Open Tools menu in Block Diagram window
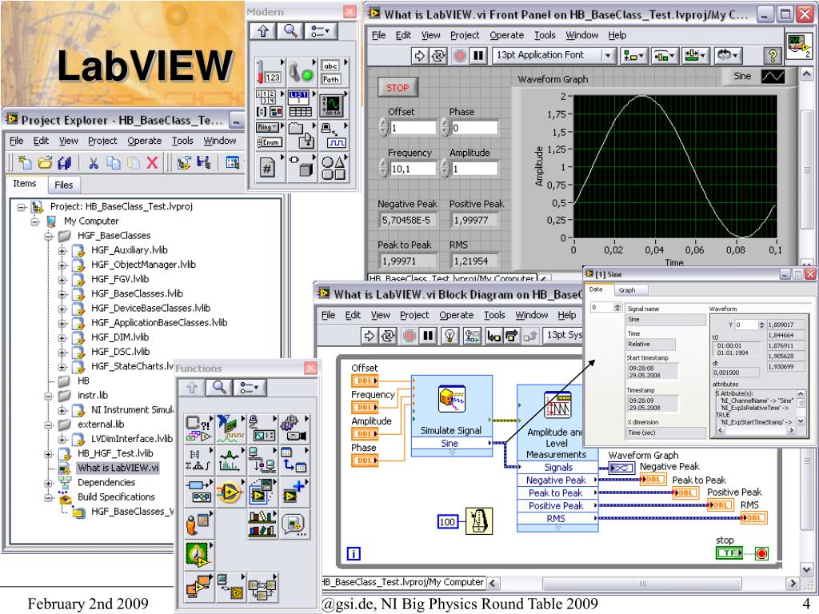This screenshot has width=819, height=614. click(494, 315)
